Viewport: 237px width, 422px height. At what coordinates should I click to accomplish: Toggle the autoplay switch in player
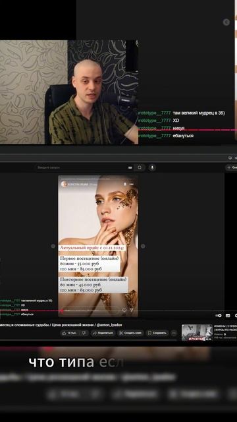[x=219, y=315]
